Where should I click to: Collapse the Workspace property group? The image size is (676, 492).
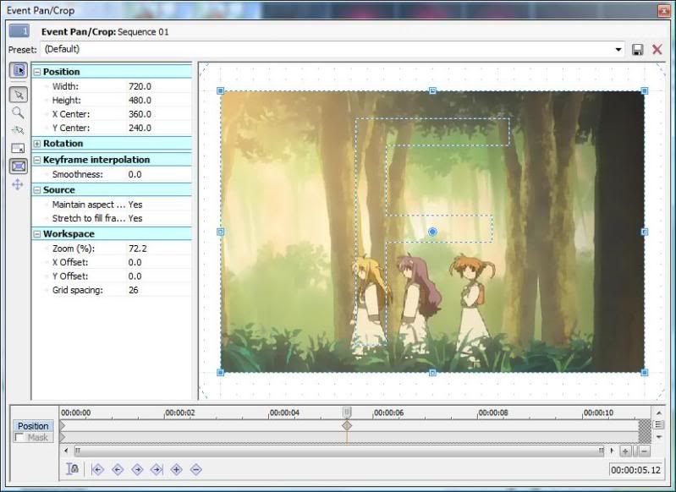(37, 234)
